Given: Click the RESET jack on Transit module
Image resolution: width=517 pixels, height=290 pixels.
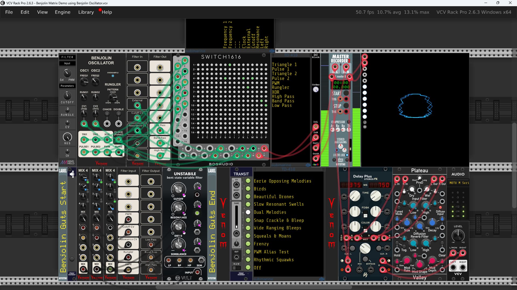Looking at the screenshot, I should point(236,196).
